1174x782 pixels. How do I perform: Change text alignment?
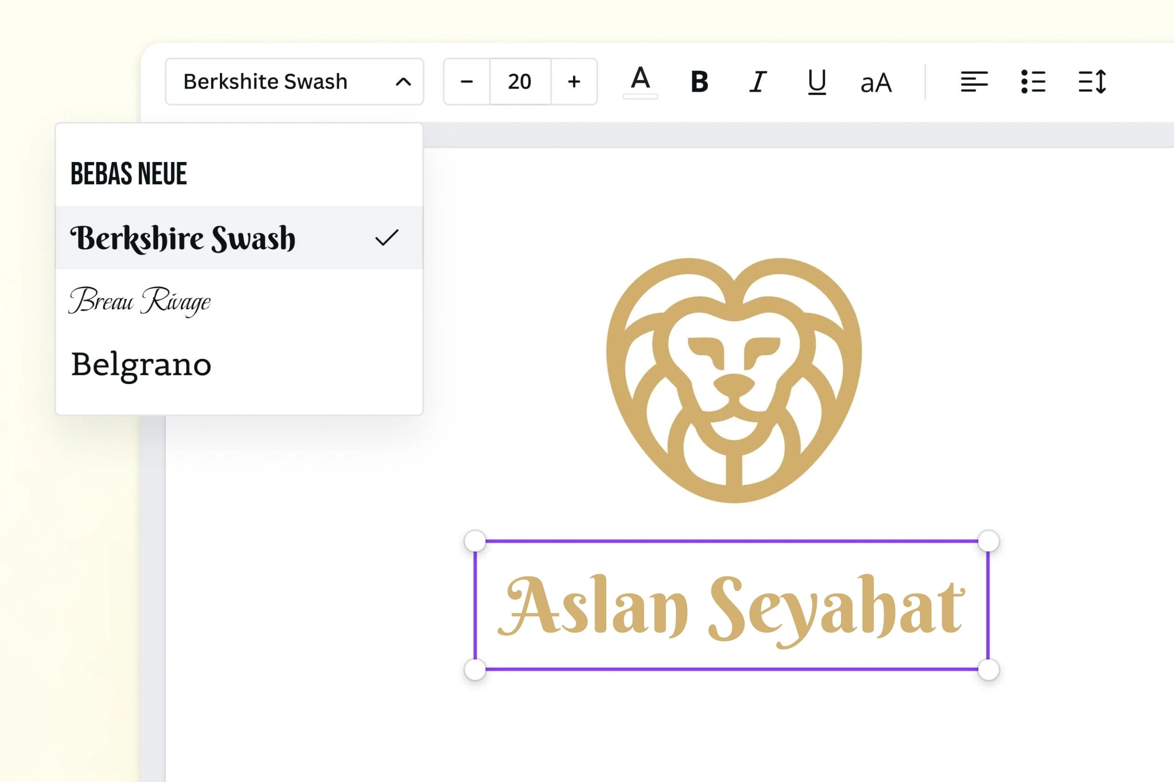pos(974,82)
